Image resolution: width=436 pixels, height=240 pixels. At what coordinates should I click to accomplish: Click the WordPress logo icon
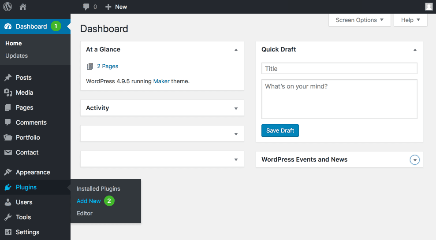pos(8,7)
